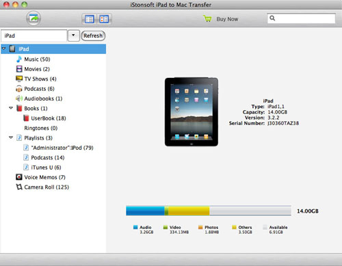Click the Audiobooks speaker icon

[x=19, y=98]
